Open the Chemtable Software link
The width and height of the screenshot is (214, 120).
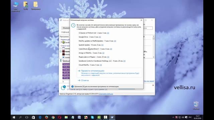[106, 94]
